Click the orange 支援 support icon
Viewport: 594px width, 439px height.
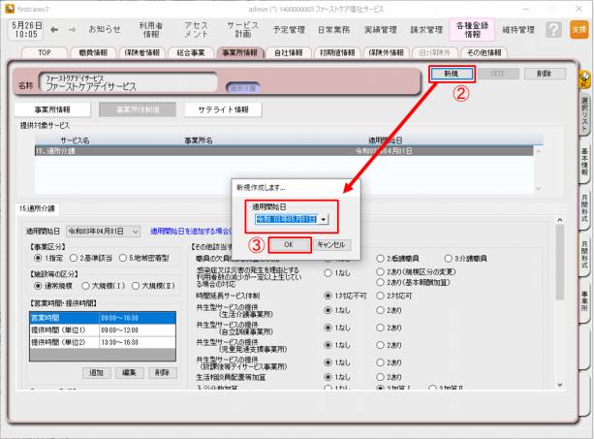(x=578, y=30)
